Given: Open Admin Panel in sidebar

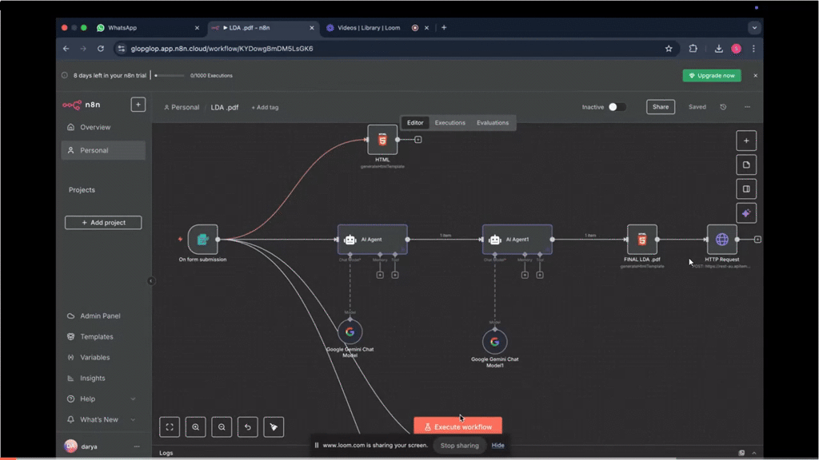Looking at the screenshot, I should [103, 316].
